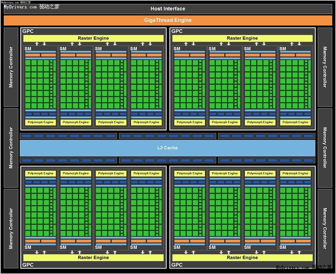The height and width of the screenshot is (274, 336).
Task: Click the Raster Engine in the bottom-left GPC
Action: click(93, 257)
